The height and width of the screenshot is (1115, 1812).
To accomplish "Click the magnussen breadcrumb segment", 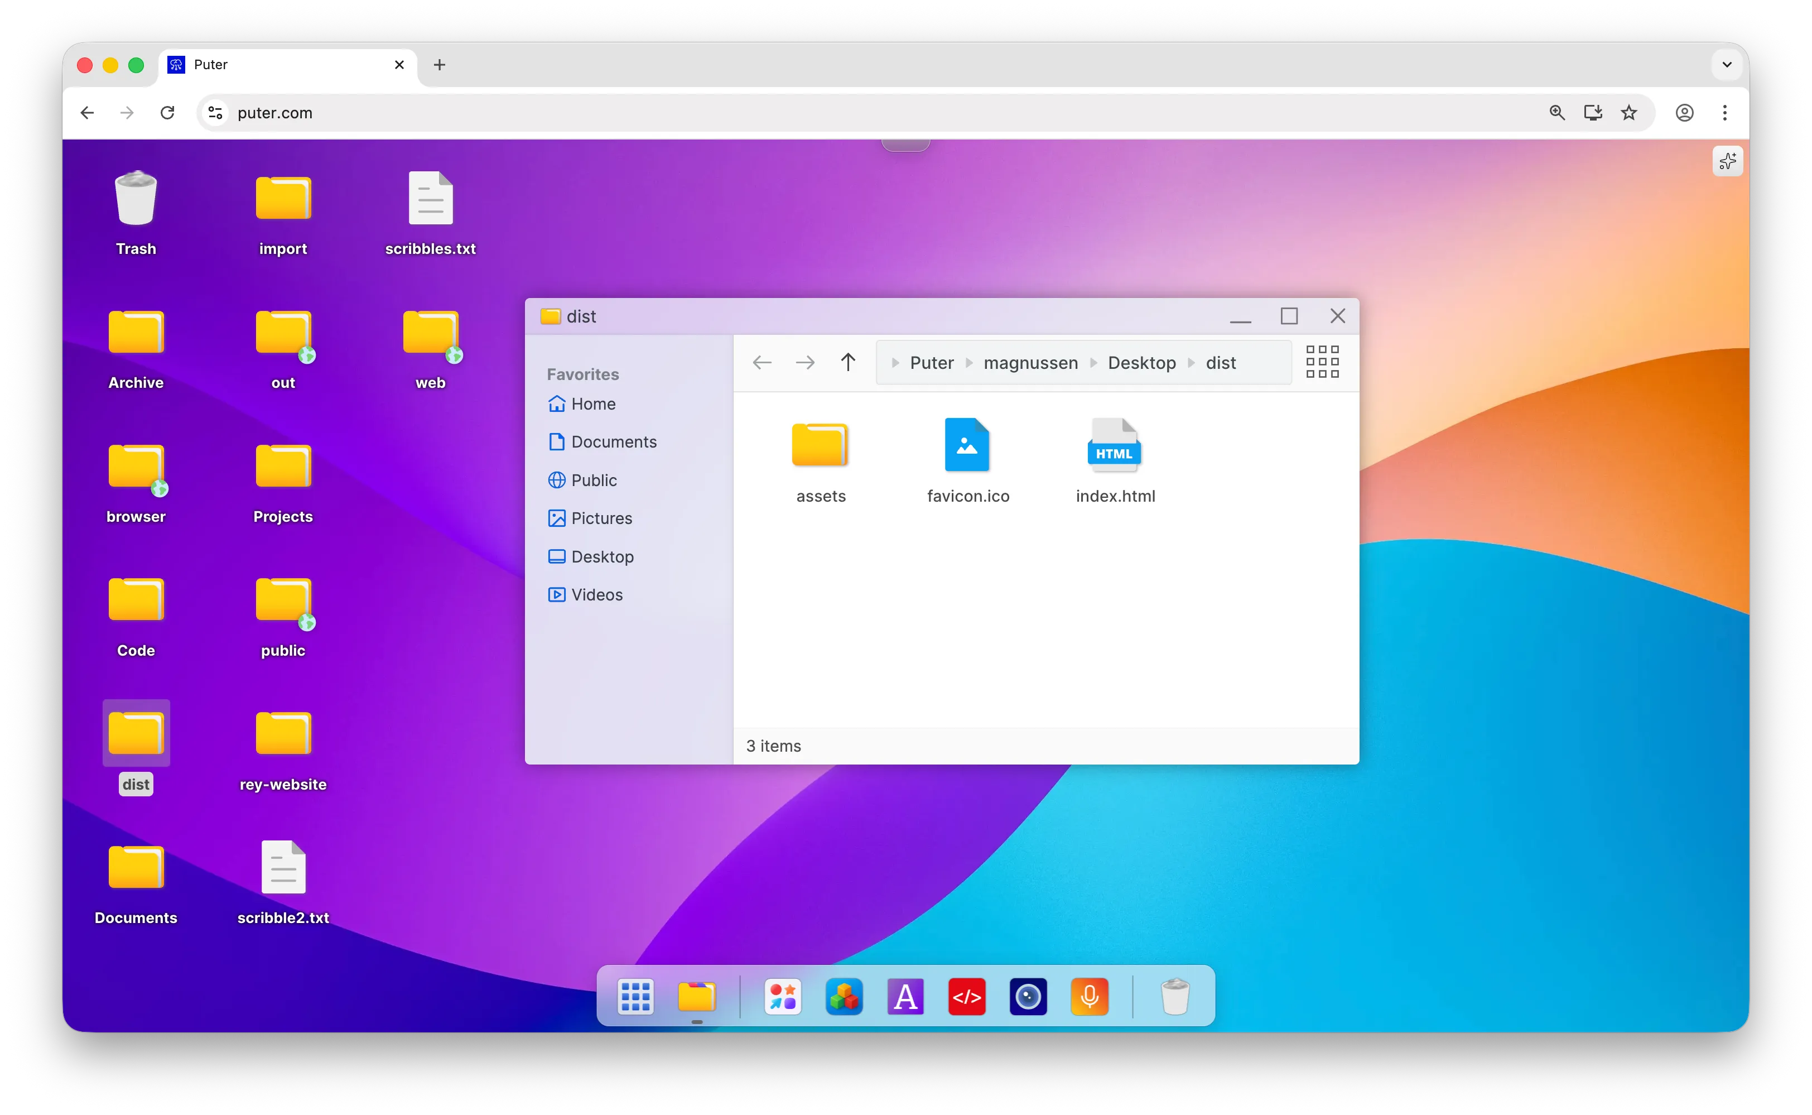I will [1030, 363].
